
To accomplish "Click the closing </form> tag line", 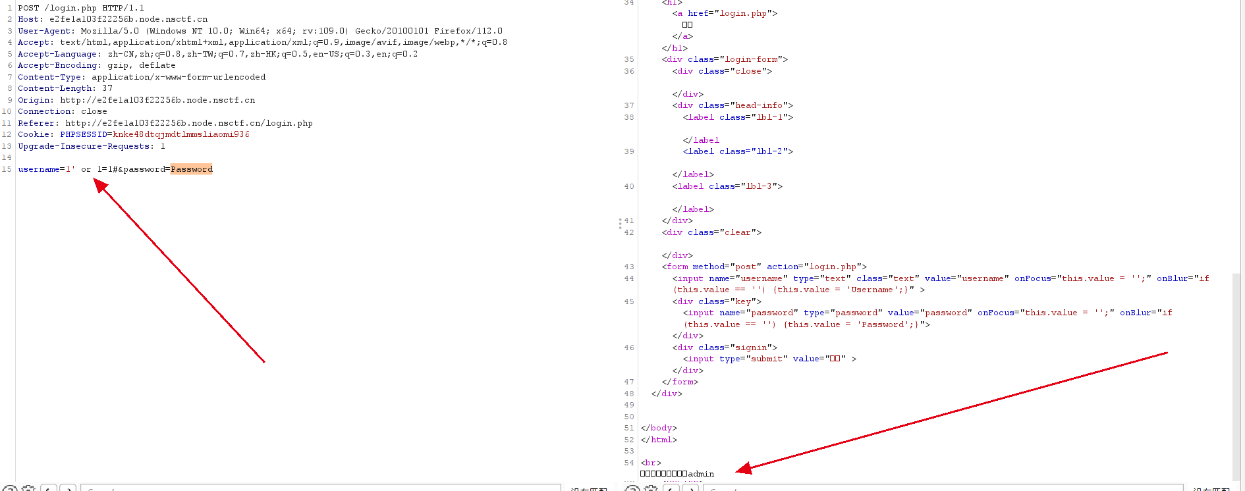I will tap(680, 382).
